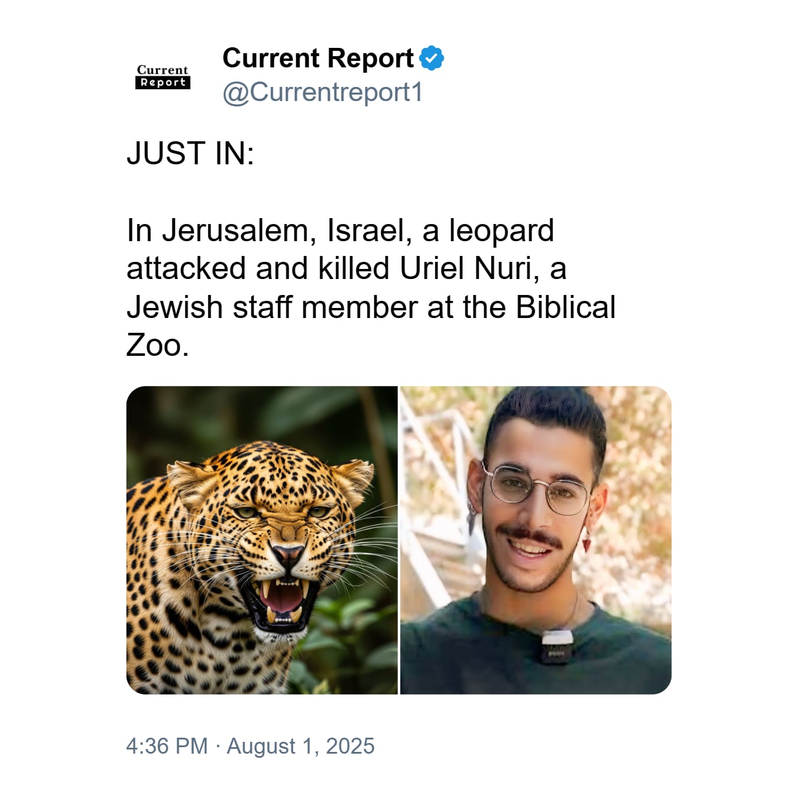
Task: Open the photo of the smiling man
Action: point(536,540)
